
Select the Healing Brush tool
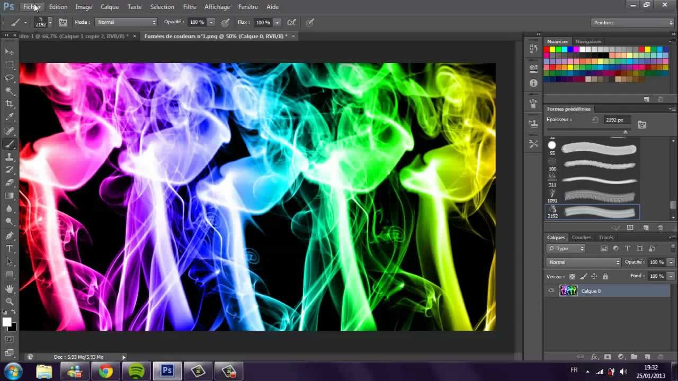10,131
